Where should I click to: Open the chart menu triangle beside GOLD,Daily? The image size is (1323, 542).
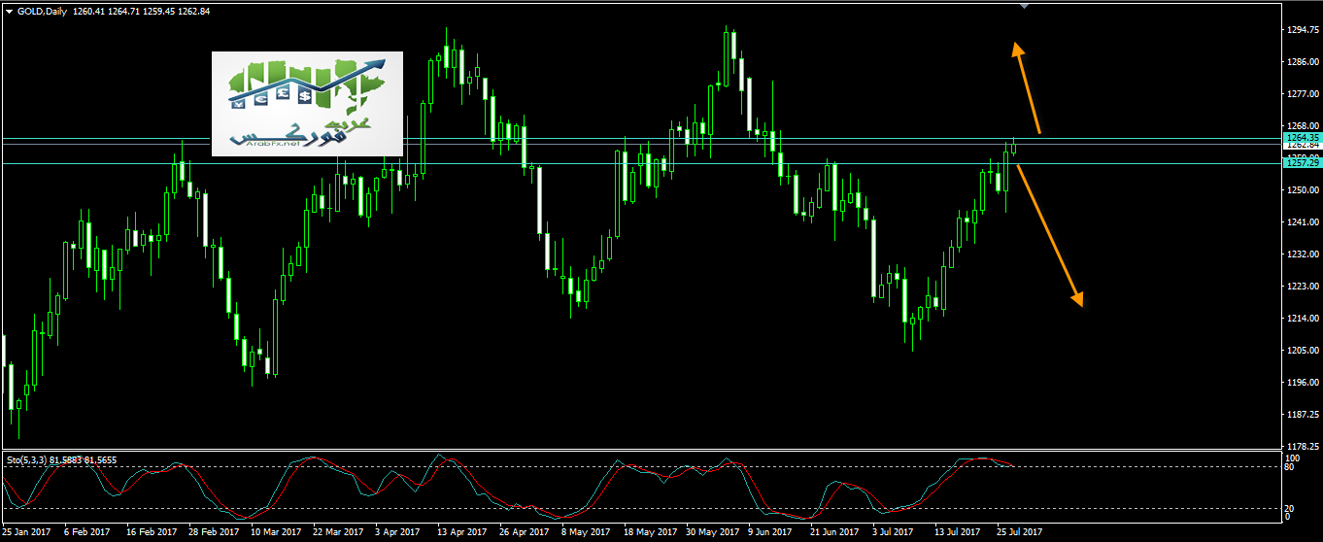tap(9, 11)
